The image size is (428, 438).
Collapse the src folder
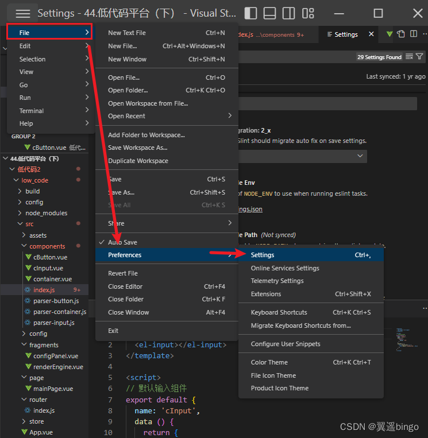[x=20, y=224]
